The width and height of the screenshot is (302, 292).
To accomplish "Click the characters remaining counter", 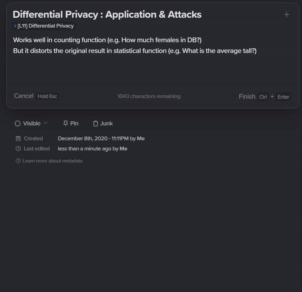I will click(149, 96).
